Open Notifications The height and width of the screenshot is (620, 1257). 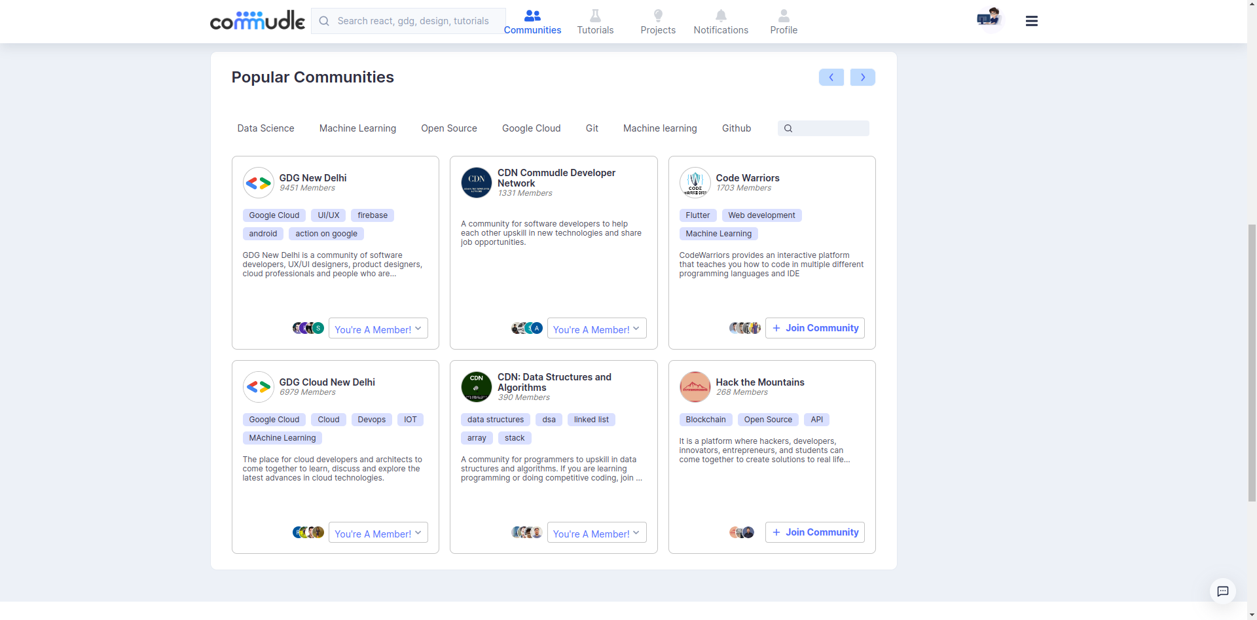point(721,22)
